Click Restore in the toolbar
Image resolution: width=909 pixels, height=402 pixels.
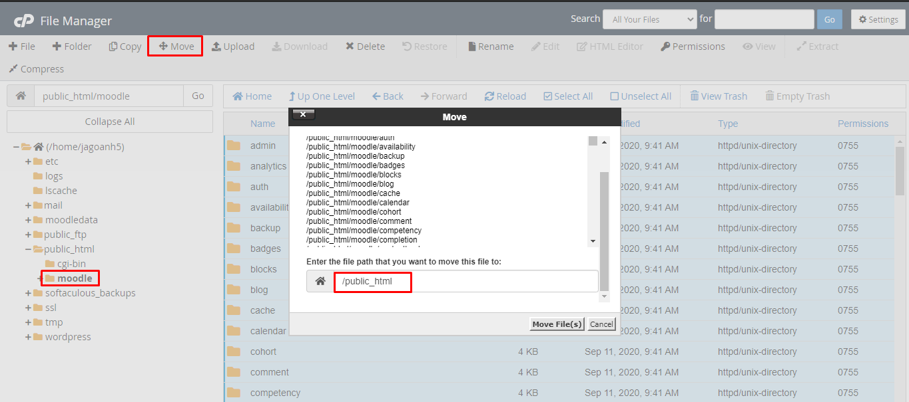point(425,47)
